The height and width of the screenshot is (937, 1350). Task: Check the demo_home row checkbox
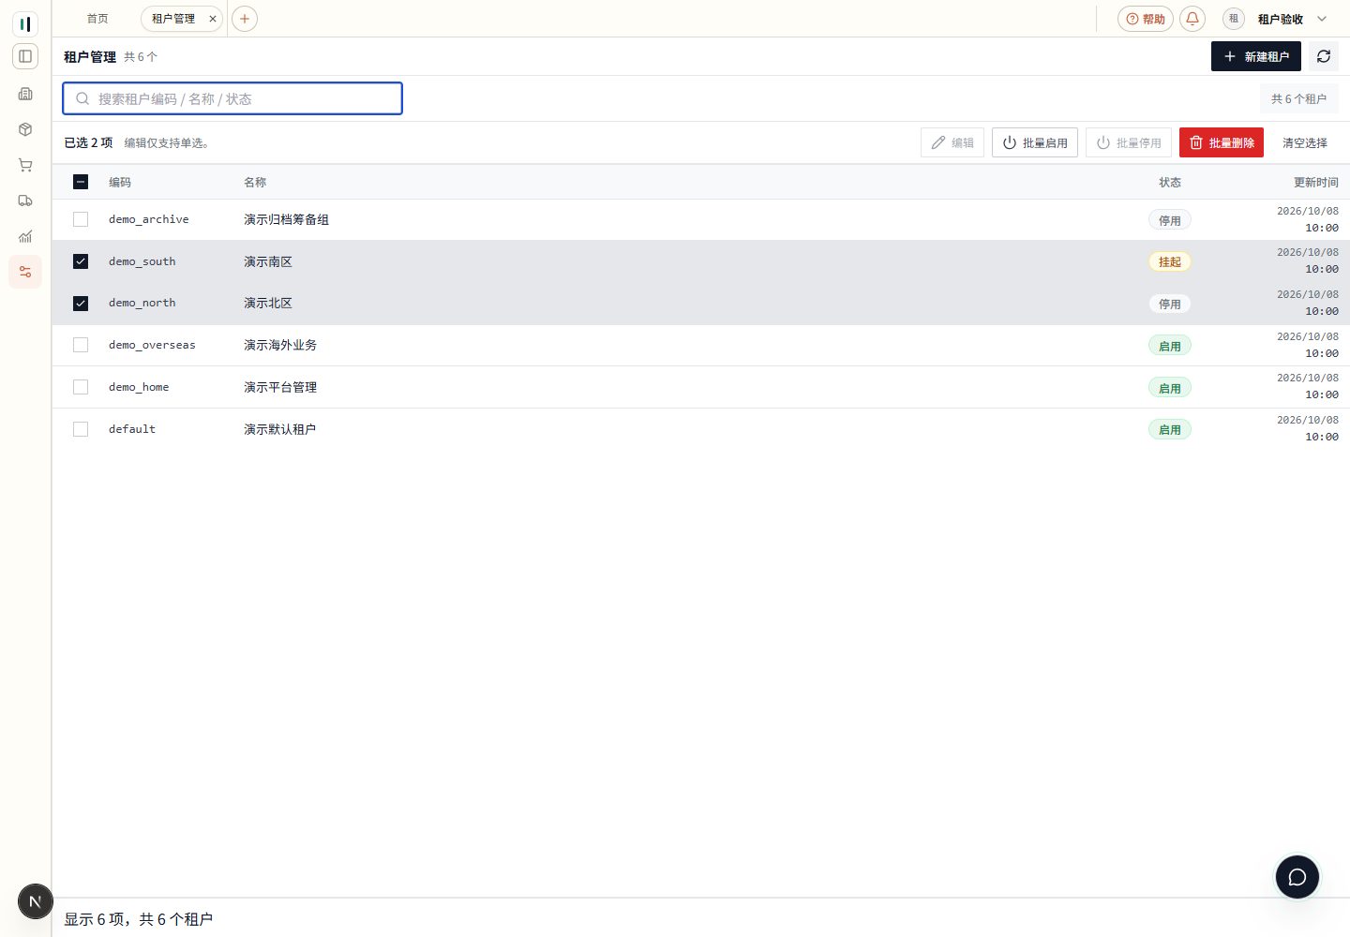81,387
